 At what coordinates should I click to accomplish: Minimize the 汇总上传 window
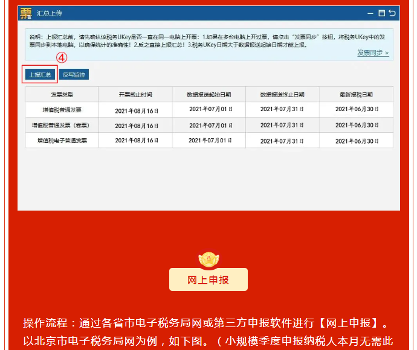click(370, 13)
